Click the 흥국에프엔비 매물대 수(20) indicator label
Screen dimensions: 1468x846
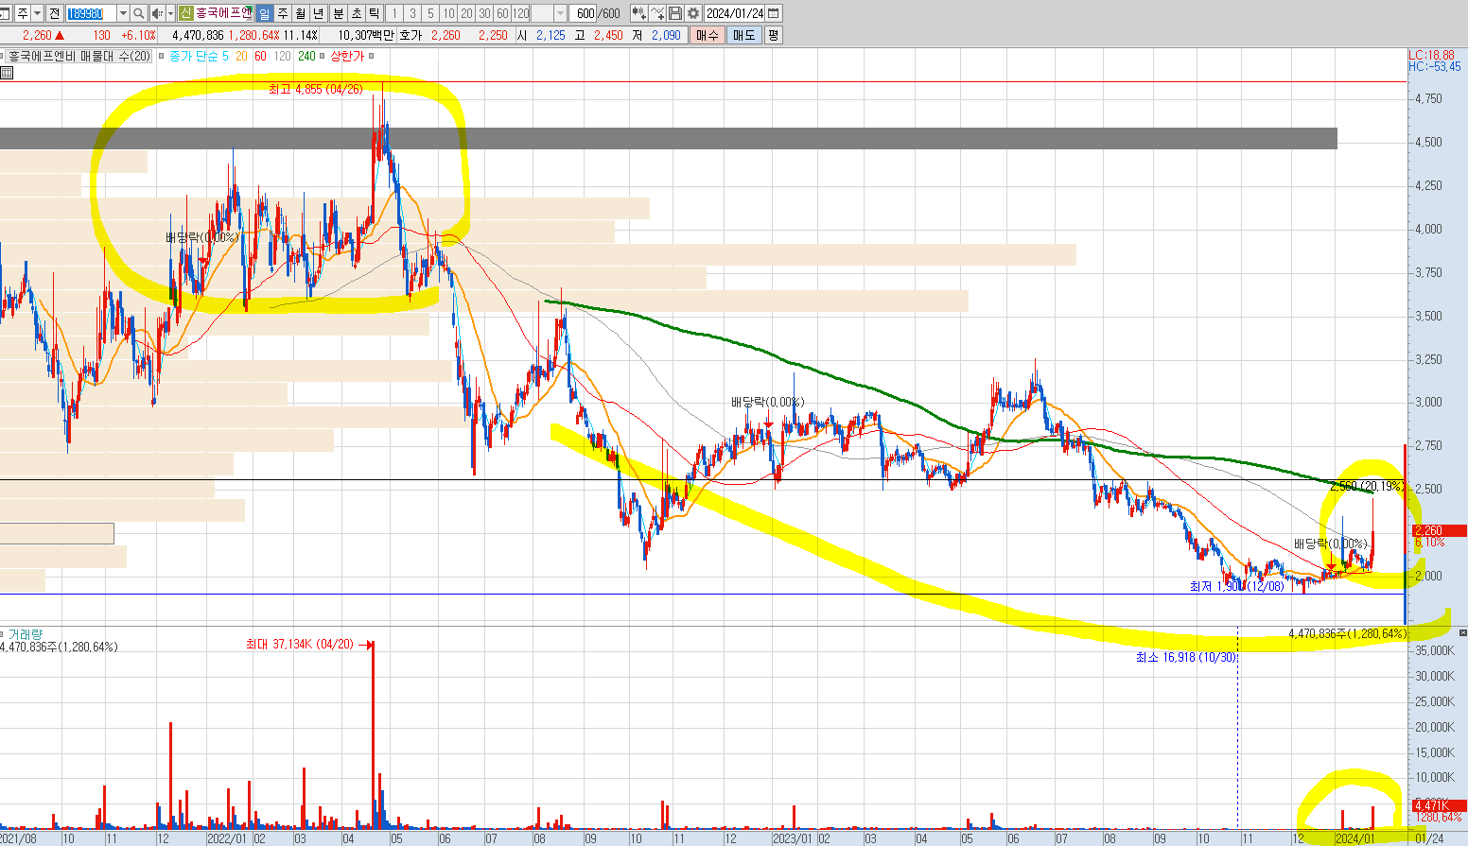pyautogui.click(x=79, y=56)
